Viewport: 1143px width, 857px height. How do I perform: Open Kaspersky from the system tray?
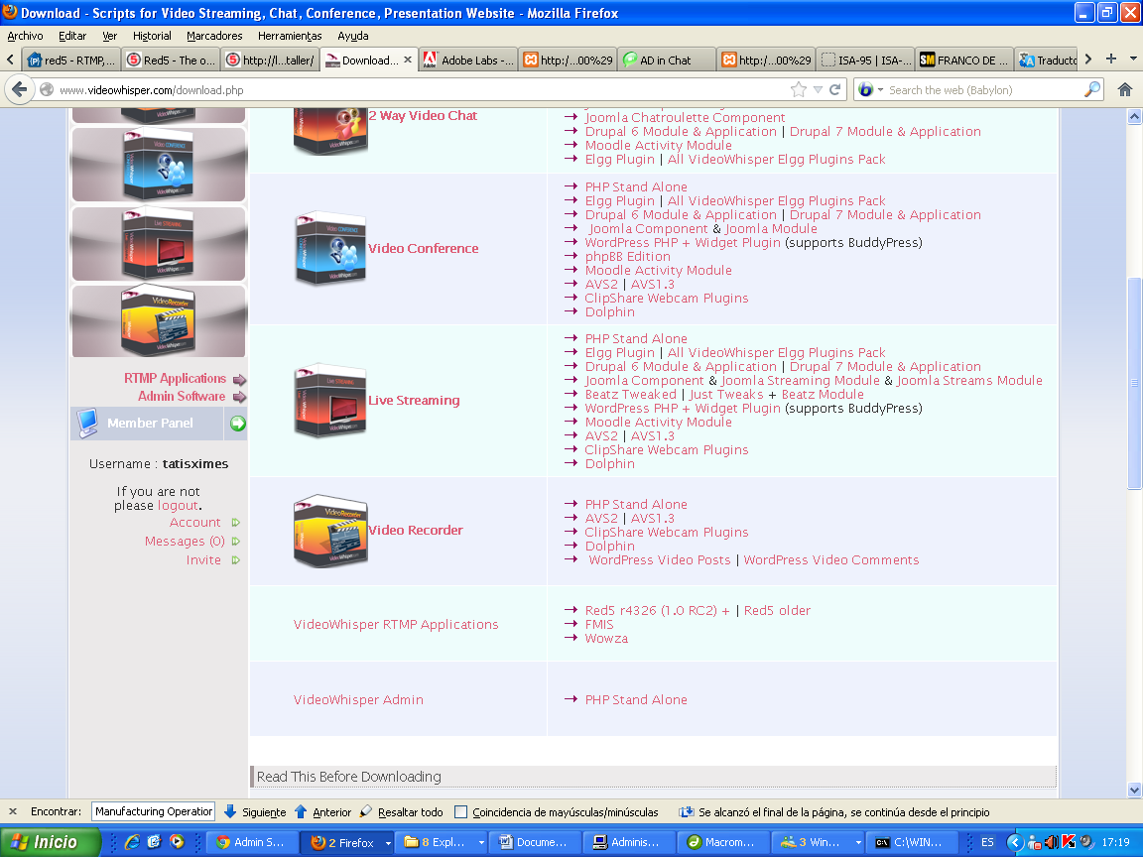point(1069,842)
